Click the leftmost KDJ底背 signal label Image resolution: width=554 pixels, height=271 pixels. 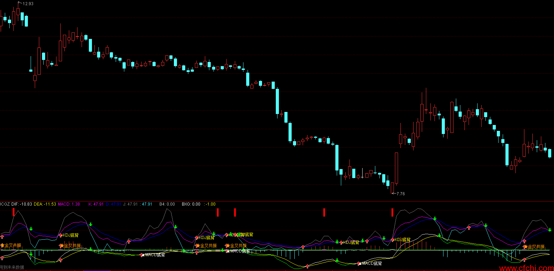[71, 235]
